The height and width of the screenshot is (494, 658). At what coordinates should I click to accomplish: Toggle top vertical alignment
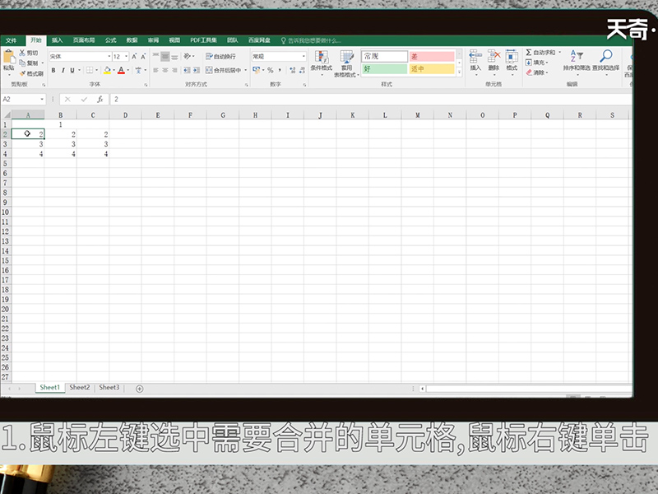(155, 56)
